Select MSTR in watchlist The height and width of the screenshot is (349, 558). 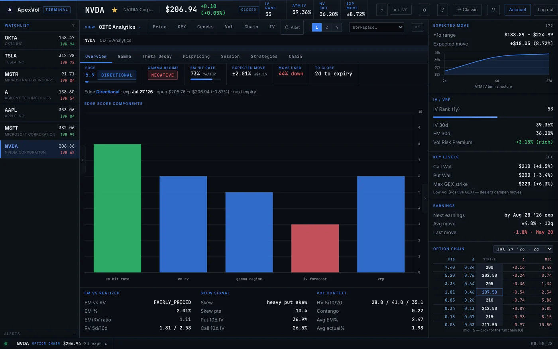39,77
